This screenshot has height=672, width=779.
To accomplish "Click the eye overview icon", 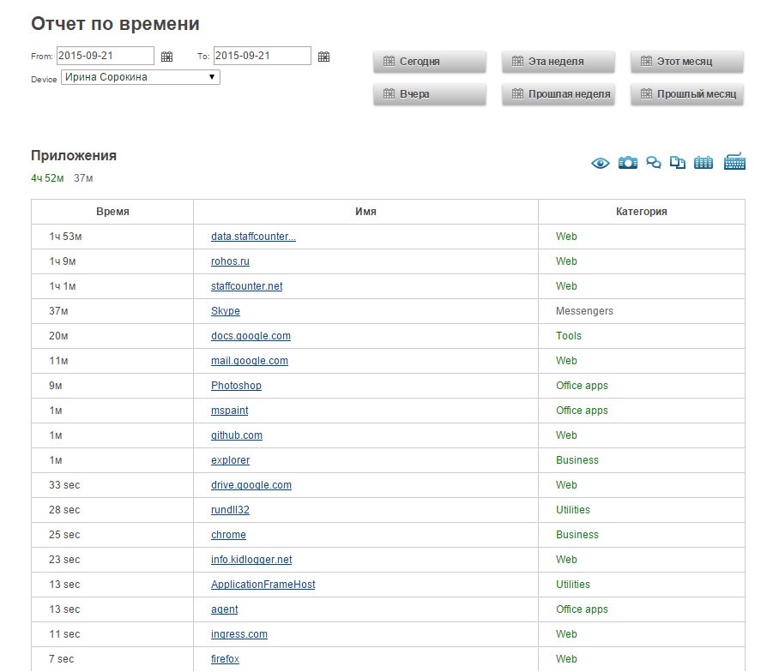I will tap(601, 163).
